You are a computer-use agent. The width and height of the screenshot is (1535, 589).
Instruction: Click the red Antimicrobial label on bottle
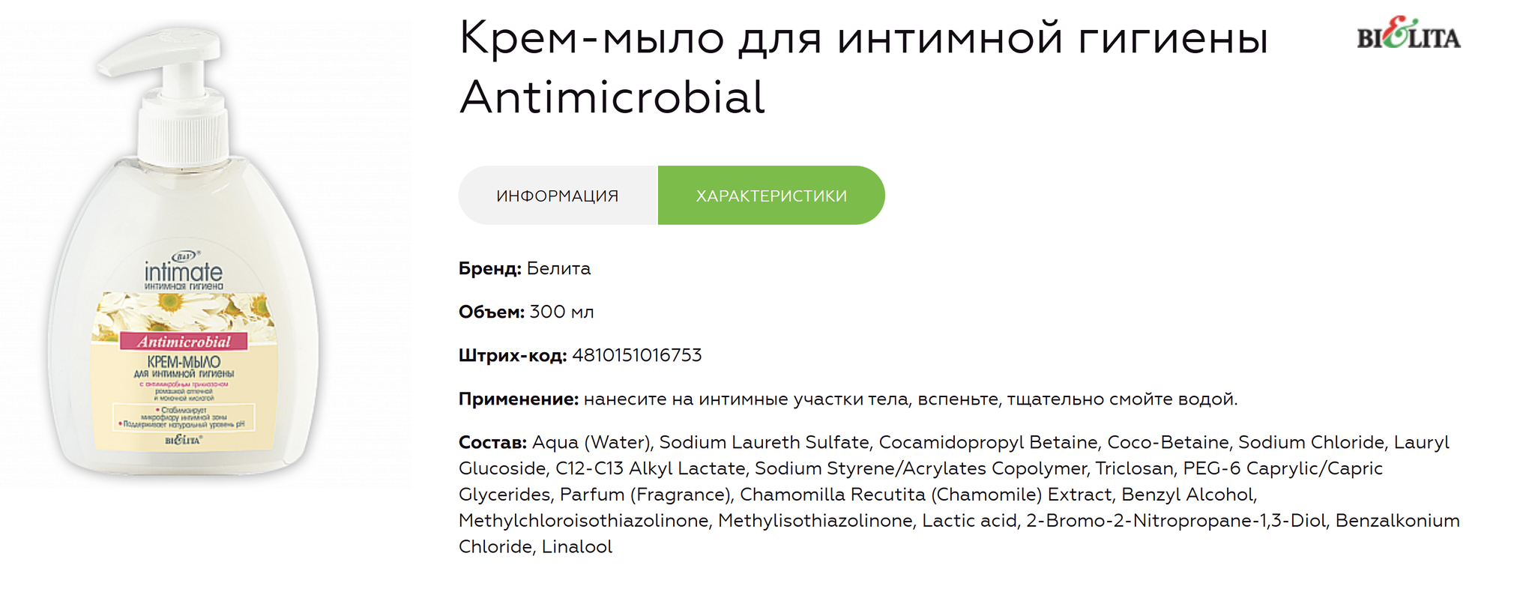184,342
